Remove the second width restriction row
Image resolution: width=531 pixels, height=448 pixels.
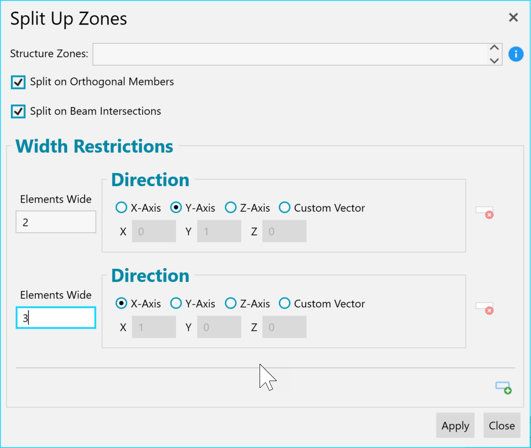pyautogui.click(x=485, y=308)
